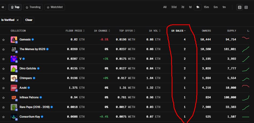Viewport: 254px width, 123px height.
Task: Open the Chimpers collection link
Action: pyautogui.click(x=26, y=78)
